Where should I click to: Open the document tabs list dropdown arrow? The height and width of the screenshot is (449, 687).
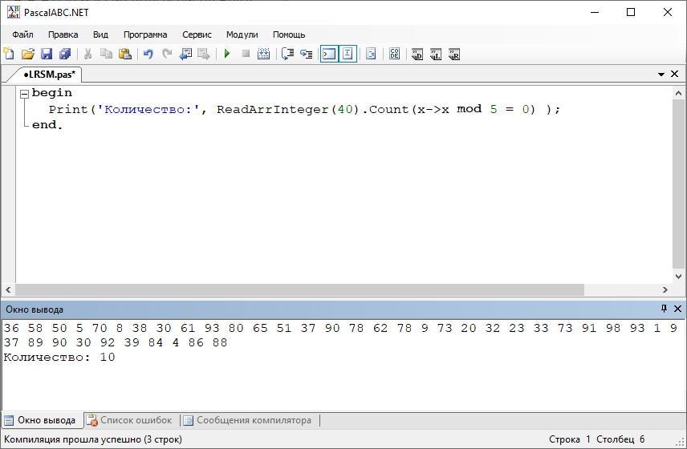coord(661,75)
